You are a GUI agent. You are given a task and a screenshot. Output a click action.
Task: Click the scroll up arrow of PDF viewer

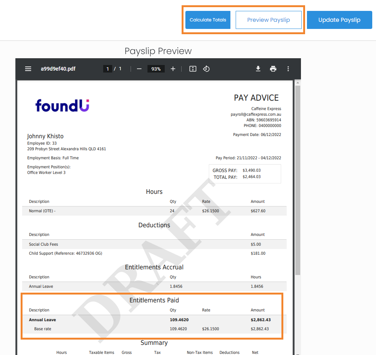click(x=298, y=83)
